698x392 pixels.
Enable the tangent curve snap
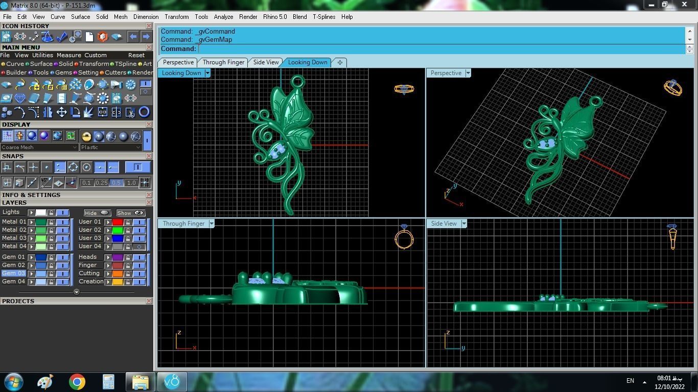click(20, 167)
